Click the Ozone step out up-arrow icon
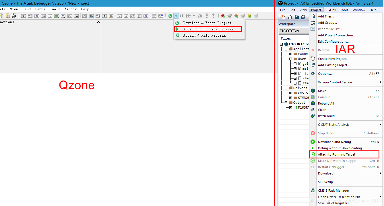The image size is (384, 206). [213, 16]
